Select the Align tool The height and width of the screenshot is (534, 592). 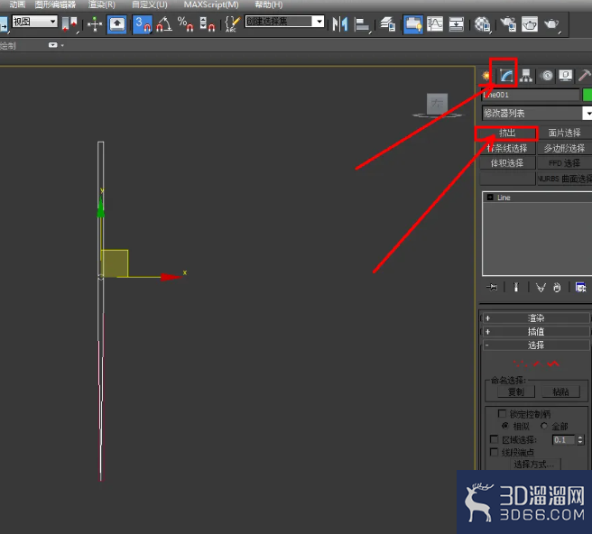point(363,25)
